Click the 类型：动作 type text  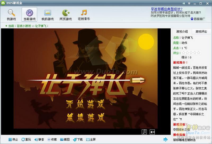(x=180, y=43)
